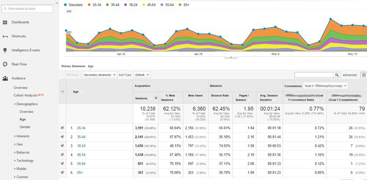
Task: Open the Sort Type Default dropdown
Action: pyautogui.click(x=142, y=75)
